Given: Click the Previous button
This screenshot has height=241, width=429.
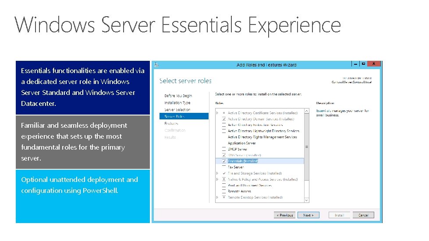Looking at the screenshot, I should click(x=284, y=215).
